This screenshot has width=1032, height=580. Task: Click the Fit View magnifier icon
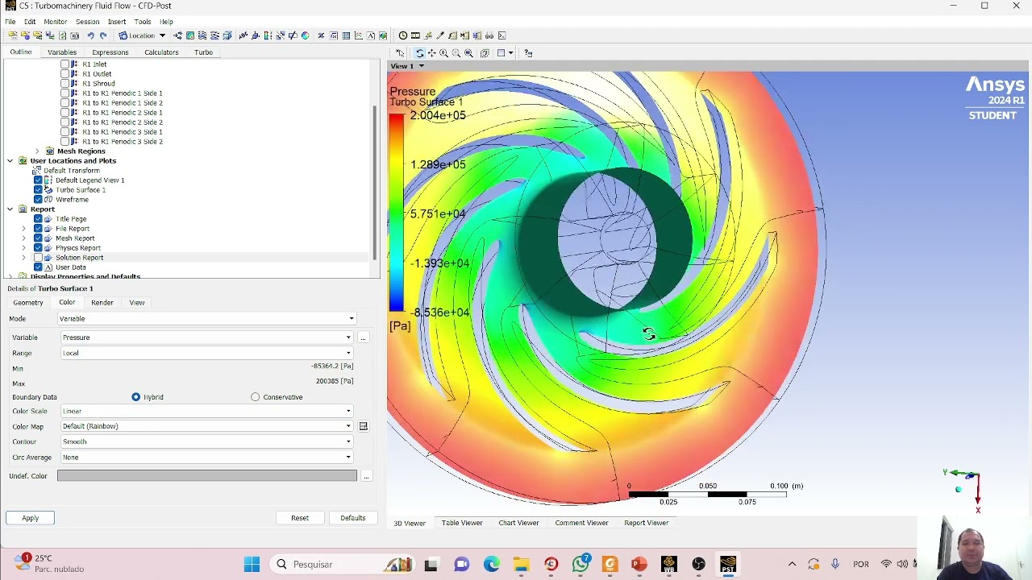[x=468, y=53]
